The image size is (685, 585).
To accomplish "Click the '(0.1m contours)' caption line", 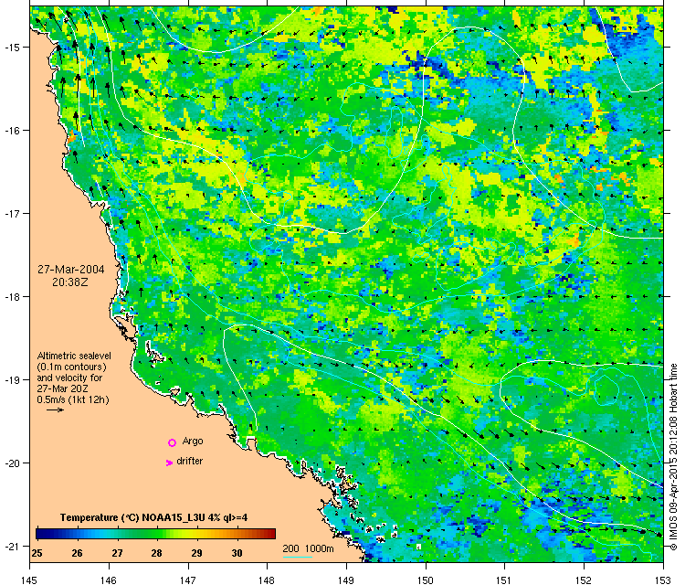I will (71, 367).
